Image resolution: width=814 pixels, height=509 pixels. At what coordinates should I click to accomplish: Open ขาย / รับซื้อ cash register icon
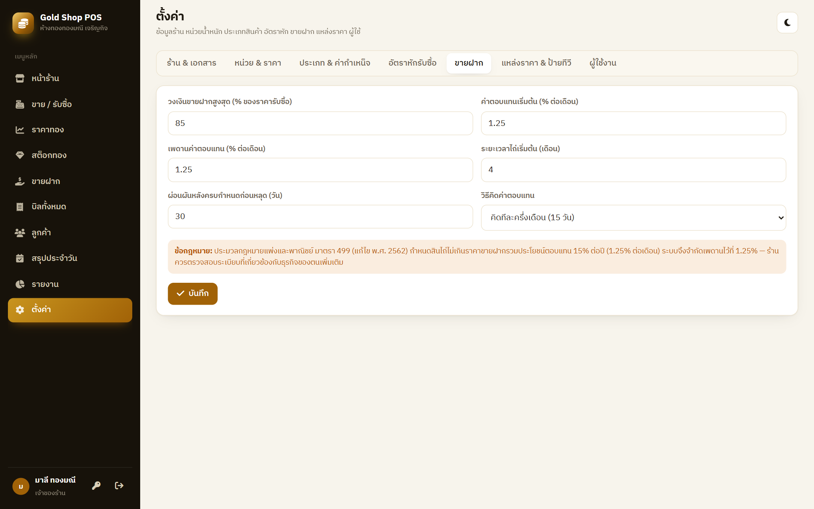[x=20, y=104]
